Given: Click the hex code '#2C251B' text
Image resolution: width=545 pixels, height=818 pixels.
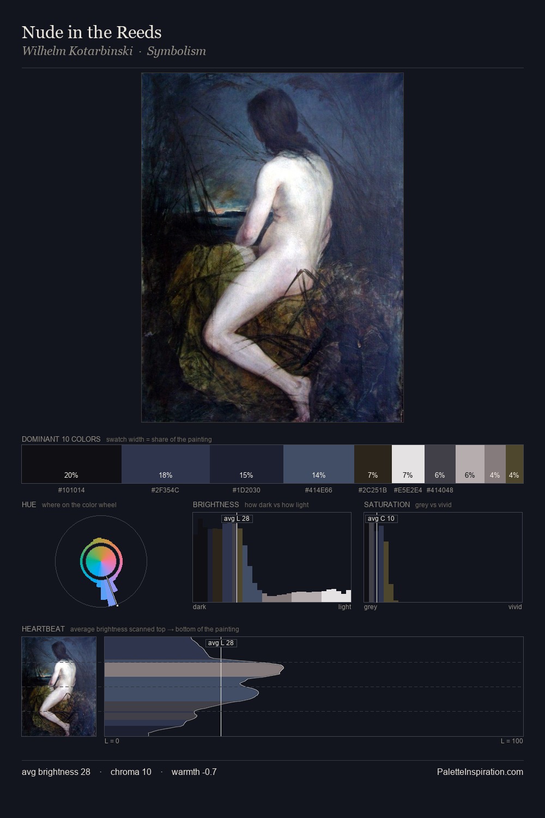Looking at the screenshot, I should click(x=373, y=490).
